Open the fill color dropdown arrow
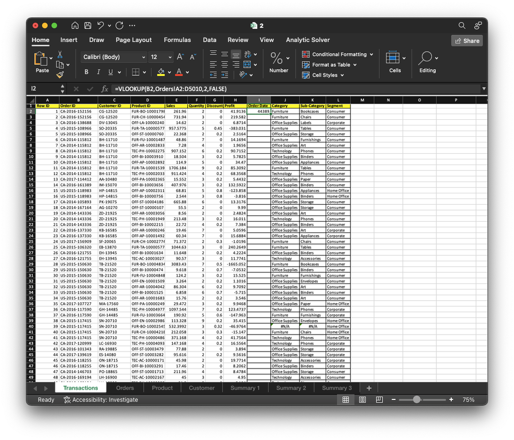 [170, 72]
